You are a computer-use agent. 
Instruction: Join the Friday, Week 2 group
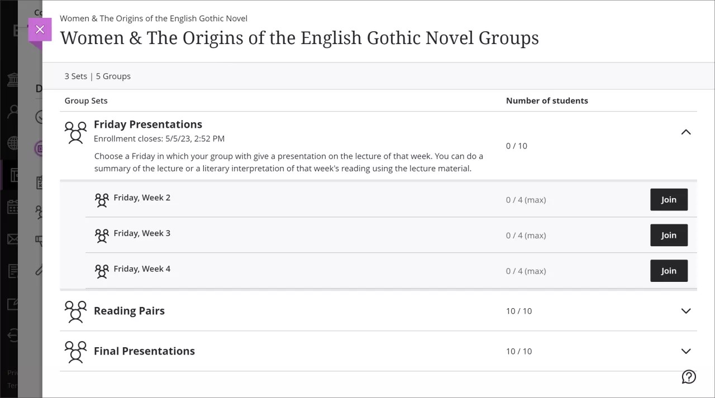click(669, 199)
